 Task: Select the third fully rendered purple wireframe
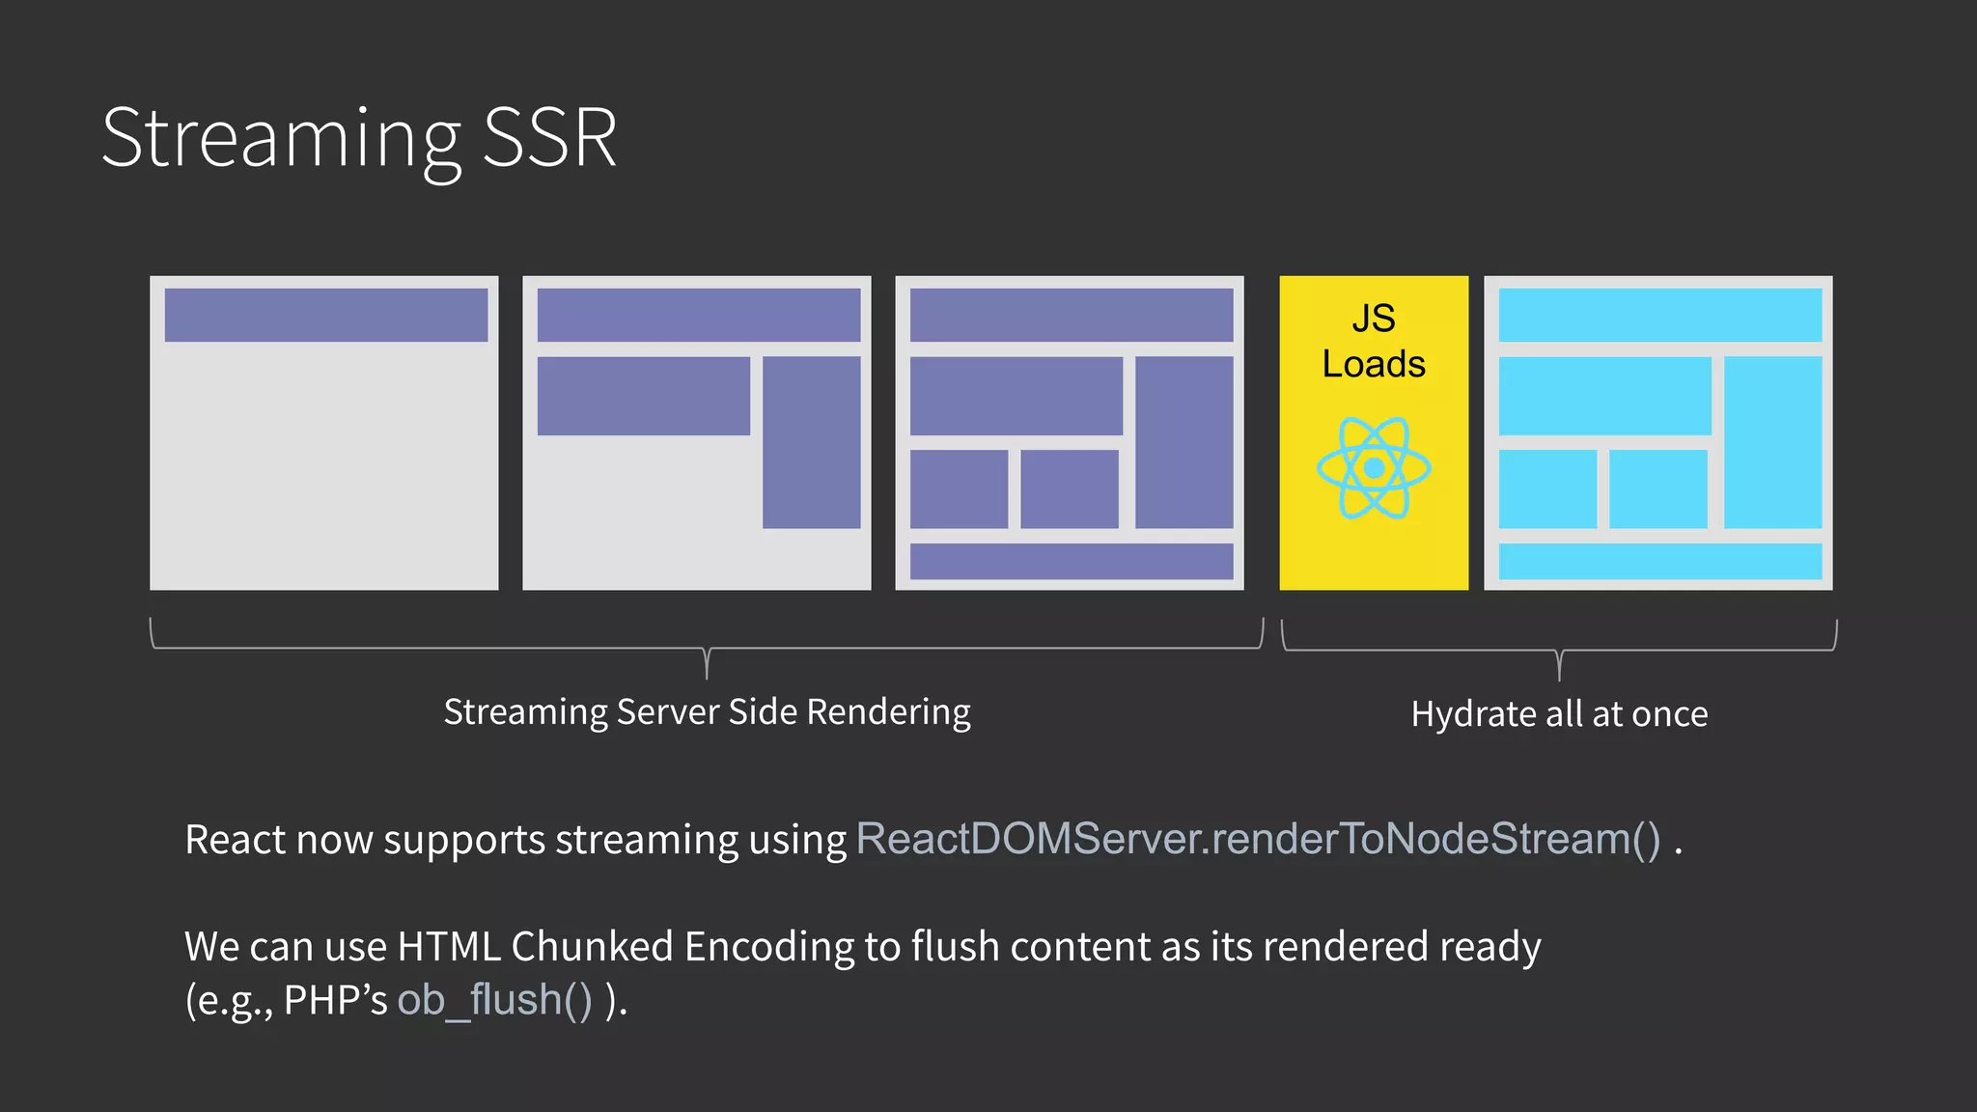[1070, 432]
